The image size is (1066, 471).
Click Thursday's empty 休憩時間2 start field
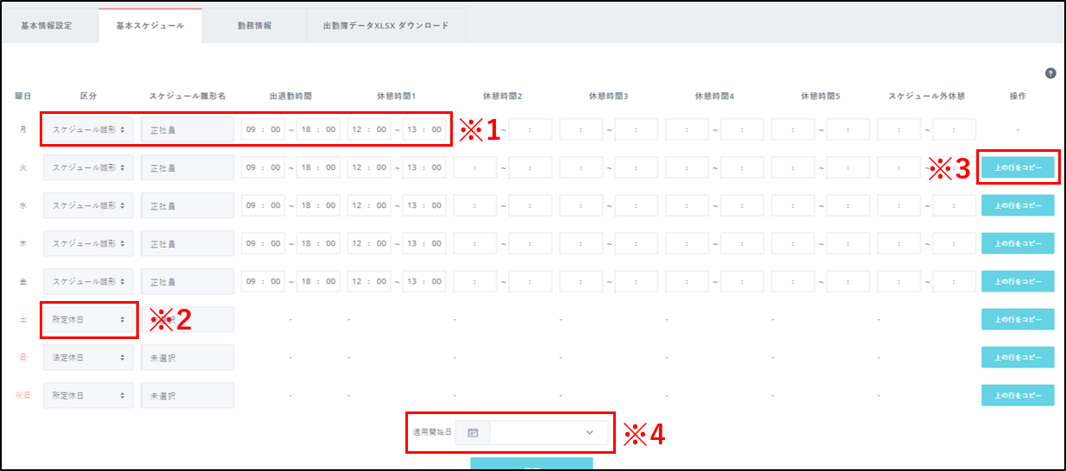point(476,243)
